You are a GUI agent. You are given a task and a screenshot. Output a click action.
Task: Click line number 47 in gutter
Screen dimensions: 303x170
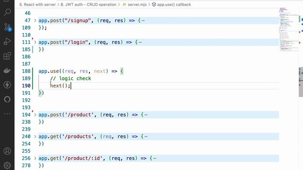tap(27, 20)
